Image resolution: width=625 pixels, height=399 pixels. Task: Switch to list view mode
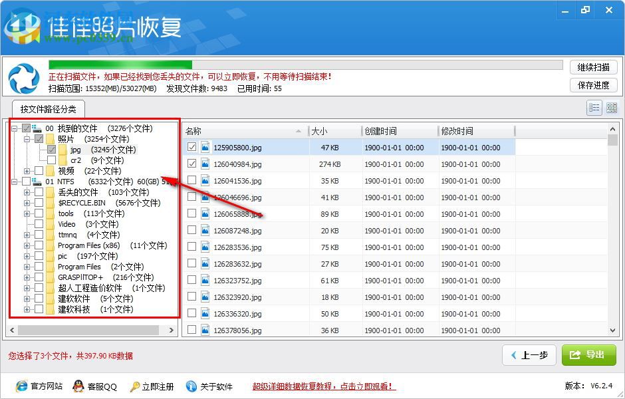coord(594,108)
